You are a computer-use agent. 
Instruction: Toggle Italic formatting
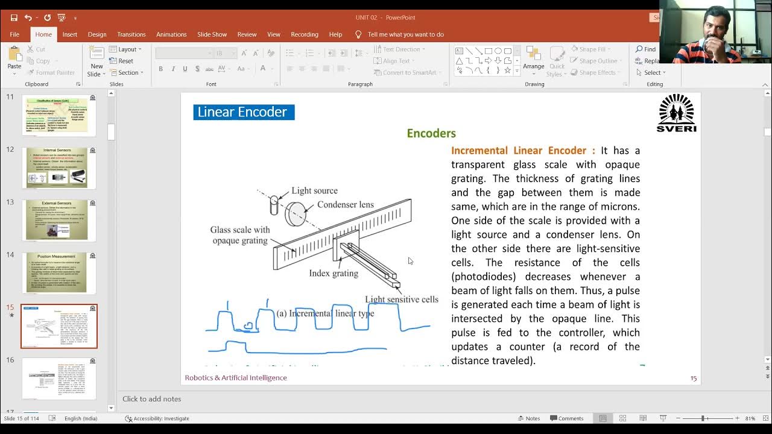pyautogui.click(x=173, y=69)
